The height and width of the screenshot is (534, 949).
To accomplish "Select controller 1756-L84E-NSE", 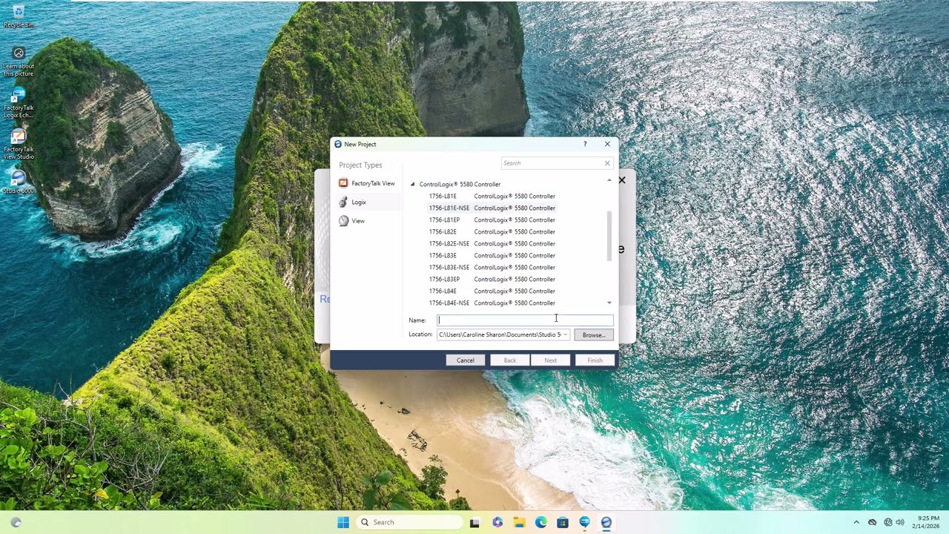I will (x=492, y=303).
